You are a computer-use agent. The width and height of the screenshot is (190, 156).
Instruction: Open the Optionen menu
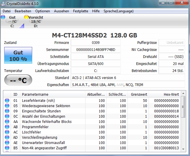click(43, 11)
